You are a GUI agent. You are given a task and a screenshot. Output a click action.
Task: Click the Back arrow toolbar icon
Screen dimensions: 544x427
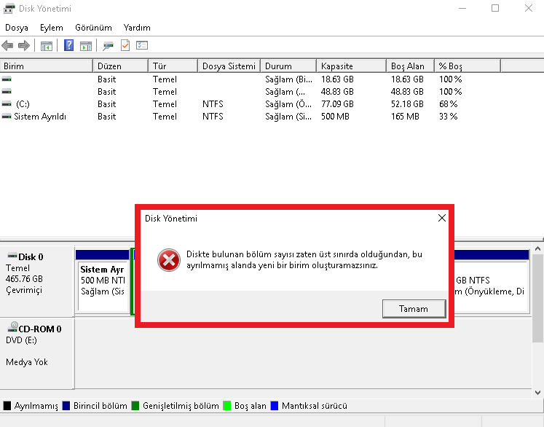click(7, 45)
